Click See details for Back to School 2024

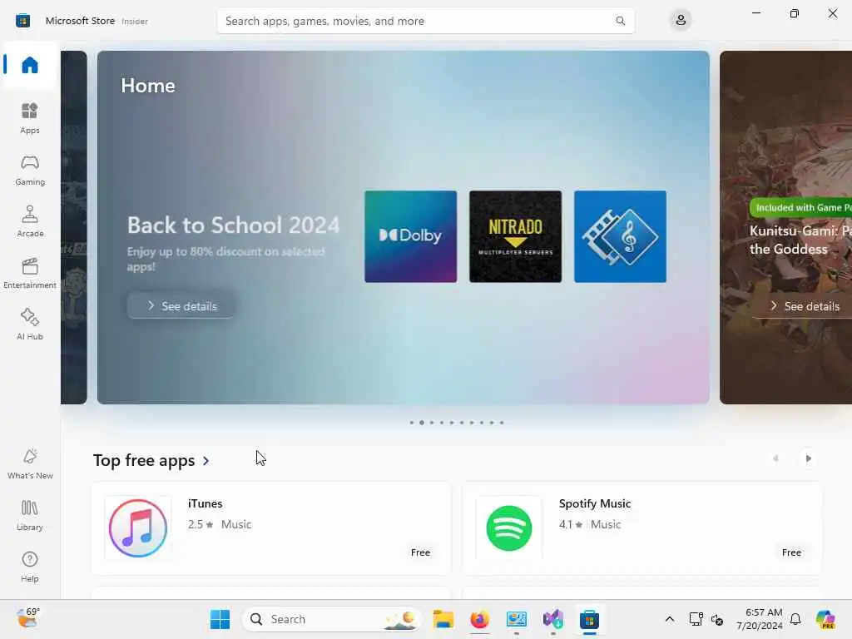pos(181,306)
